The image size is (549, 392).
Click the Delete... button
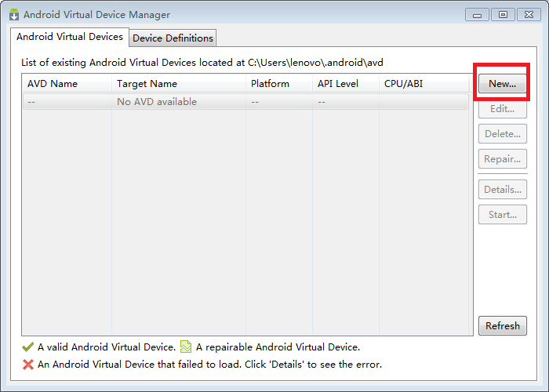(x=503, y=134)
